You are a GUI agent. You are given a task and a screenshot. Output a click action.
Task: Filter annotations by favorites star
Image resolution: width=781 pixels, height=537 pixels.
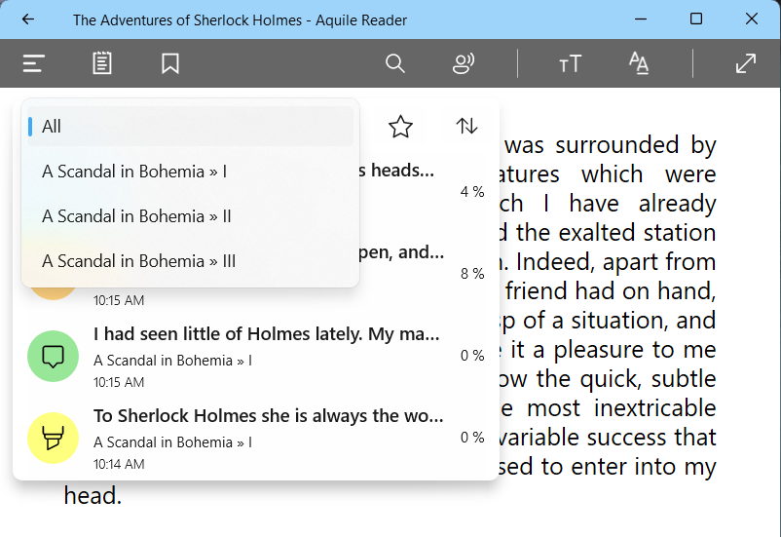click(x=400, y=126)
